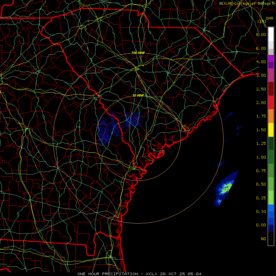Click the ND legend label
This screenshot has width=276, height=276.
click(263, 239)
